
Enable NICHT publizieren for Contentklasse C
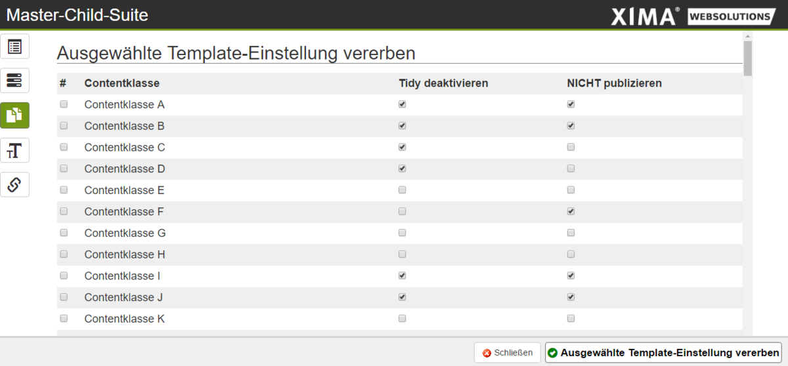(x=571, y=147)
